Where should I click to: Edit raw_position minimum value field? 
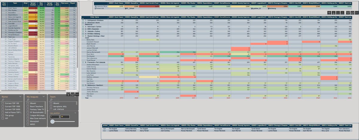[54, 117]
